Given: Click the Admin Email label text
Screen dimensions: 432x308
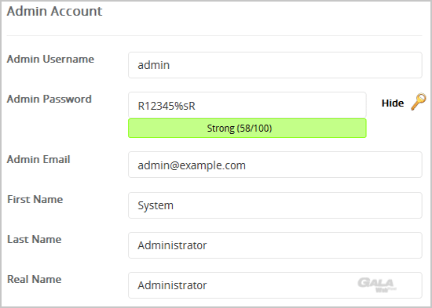Looking at the screenshot, I should [x=38, y=160].
